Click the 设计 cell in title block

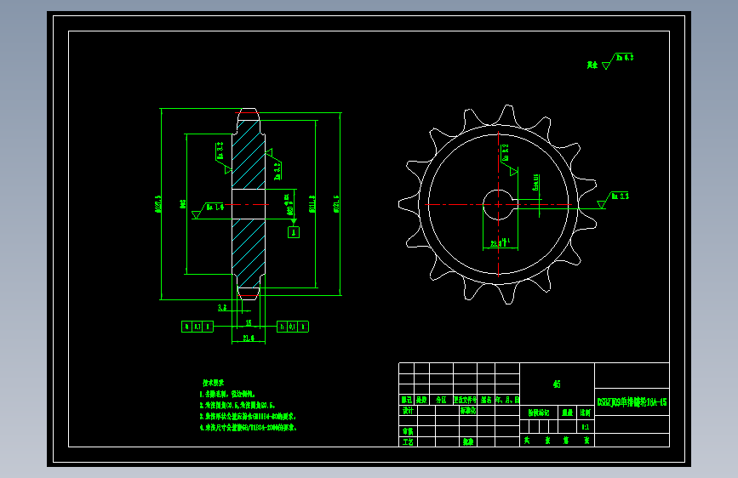(408, 410)
